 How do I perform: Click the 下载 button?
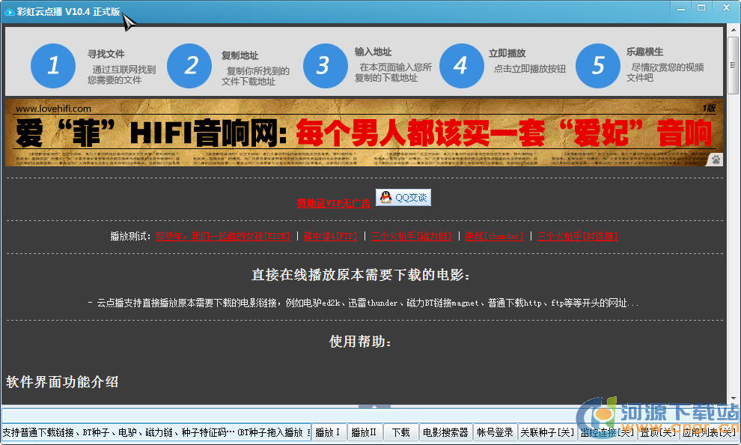pyautogui.click(x=400, y=432)
